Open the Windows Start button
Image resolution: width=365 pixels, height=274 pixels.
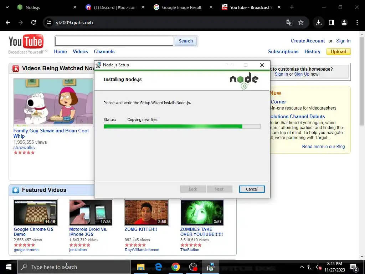[x=9, y=267]
